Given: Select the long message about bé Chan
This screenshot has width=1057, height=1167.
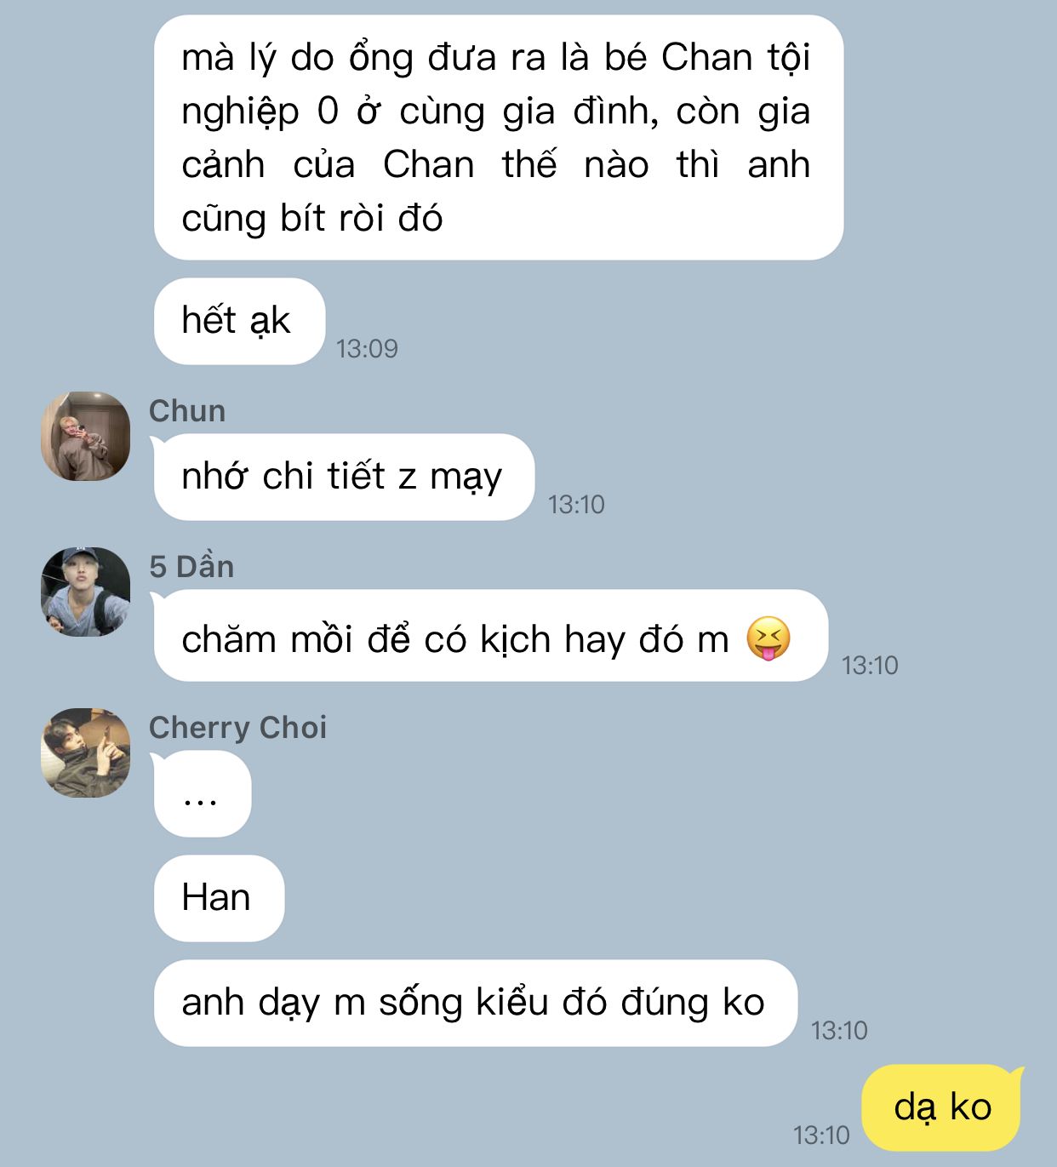Looking at the screenshot, I should coord(499,138).
